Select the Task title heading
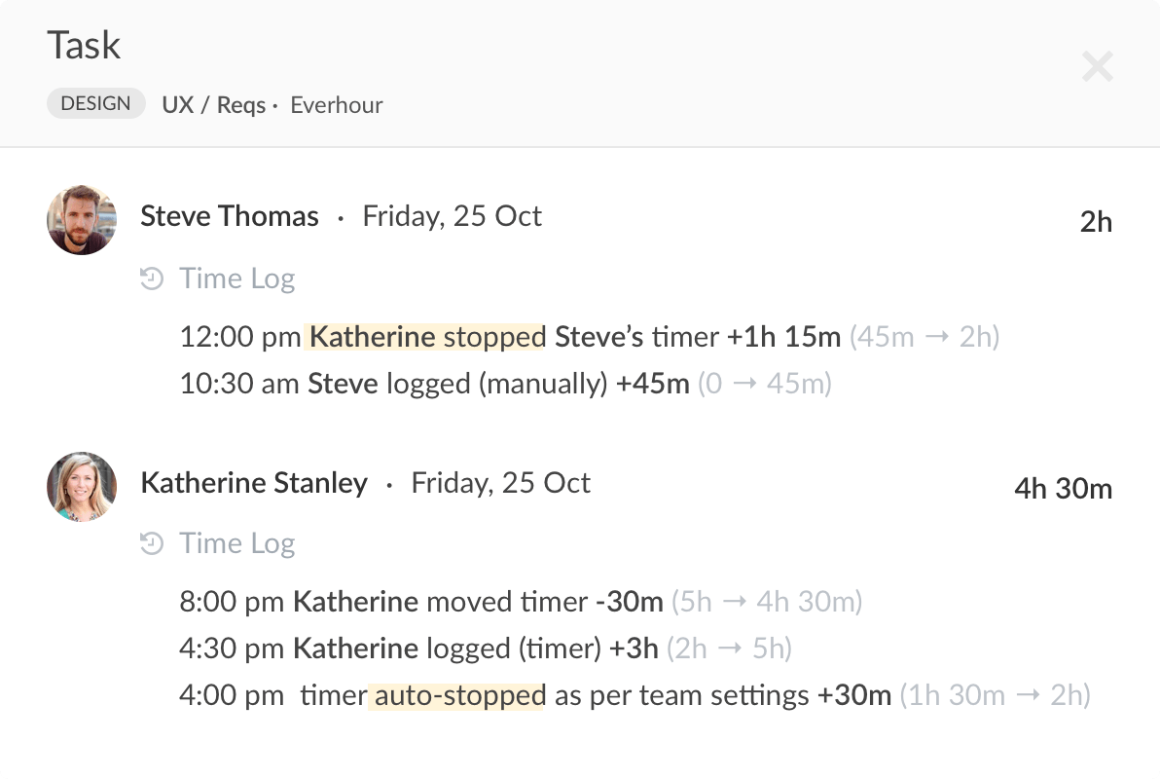The width and height of the screenshot is (1160, 779). point(84,45)
